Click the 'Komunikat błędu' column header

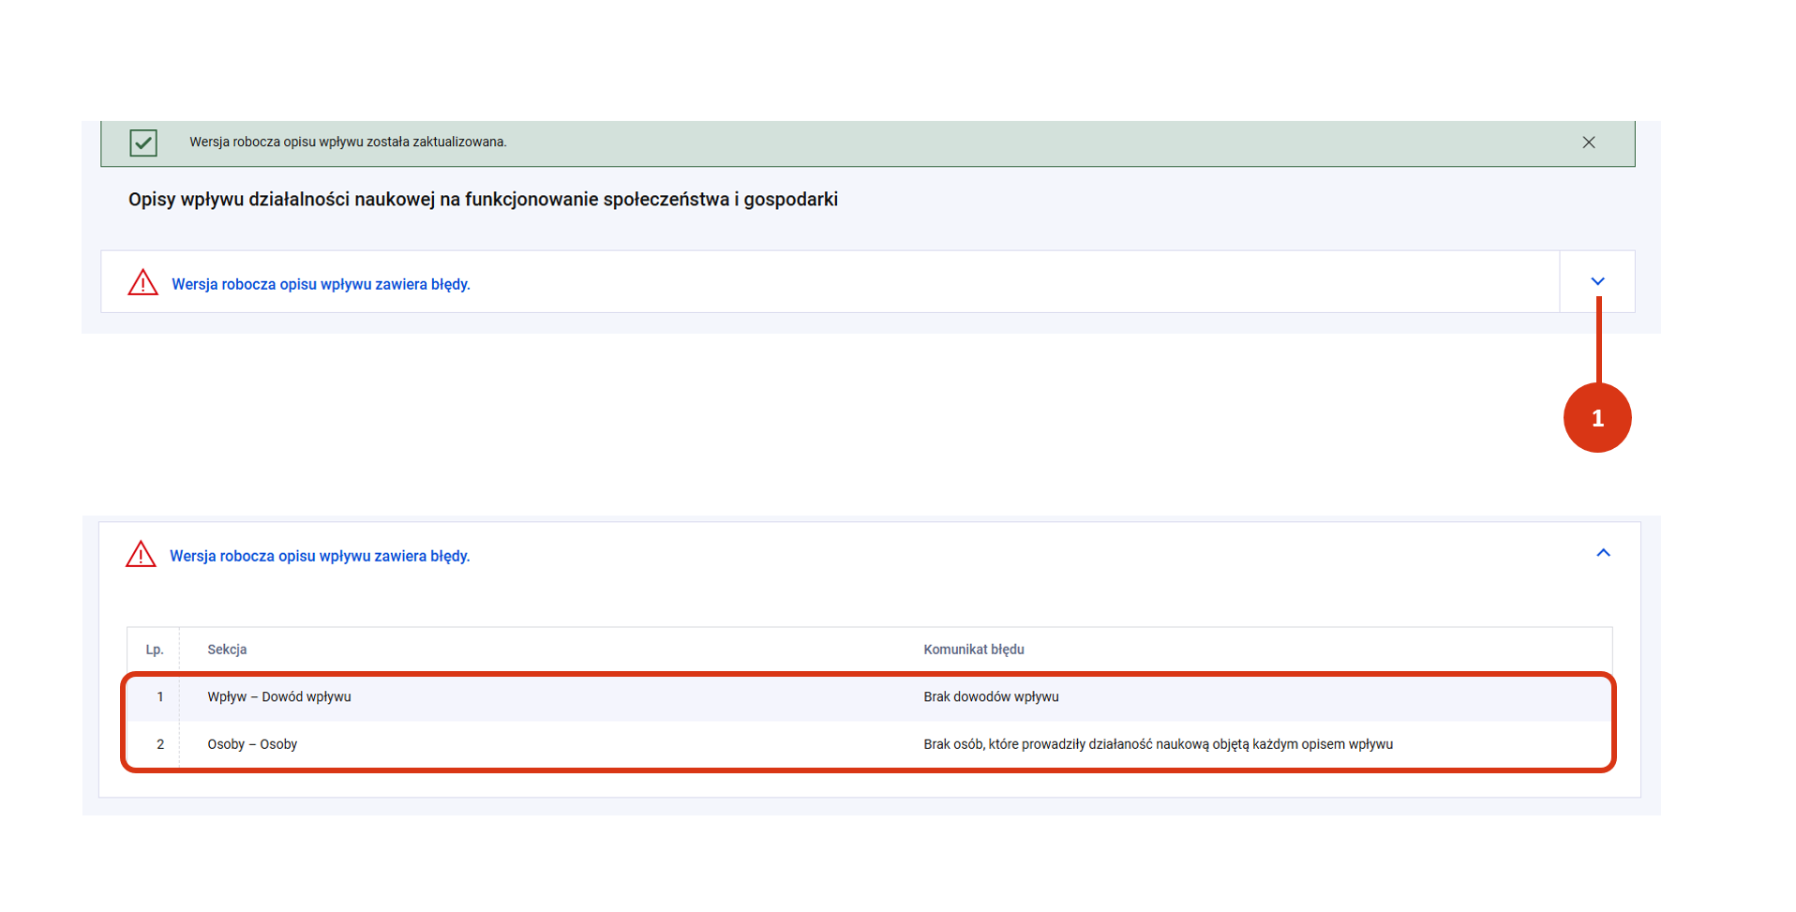[x=973, y=650]
